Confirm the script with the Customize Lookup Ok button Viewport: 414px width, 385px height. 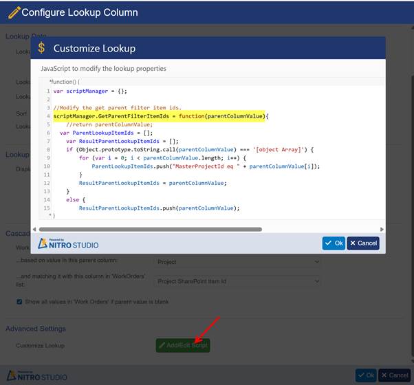[x=334, y=243]
